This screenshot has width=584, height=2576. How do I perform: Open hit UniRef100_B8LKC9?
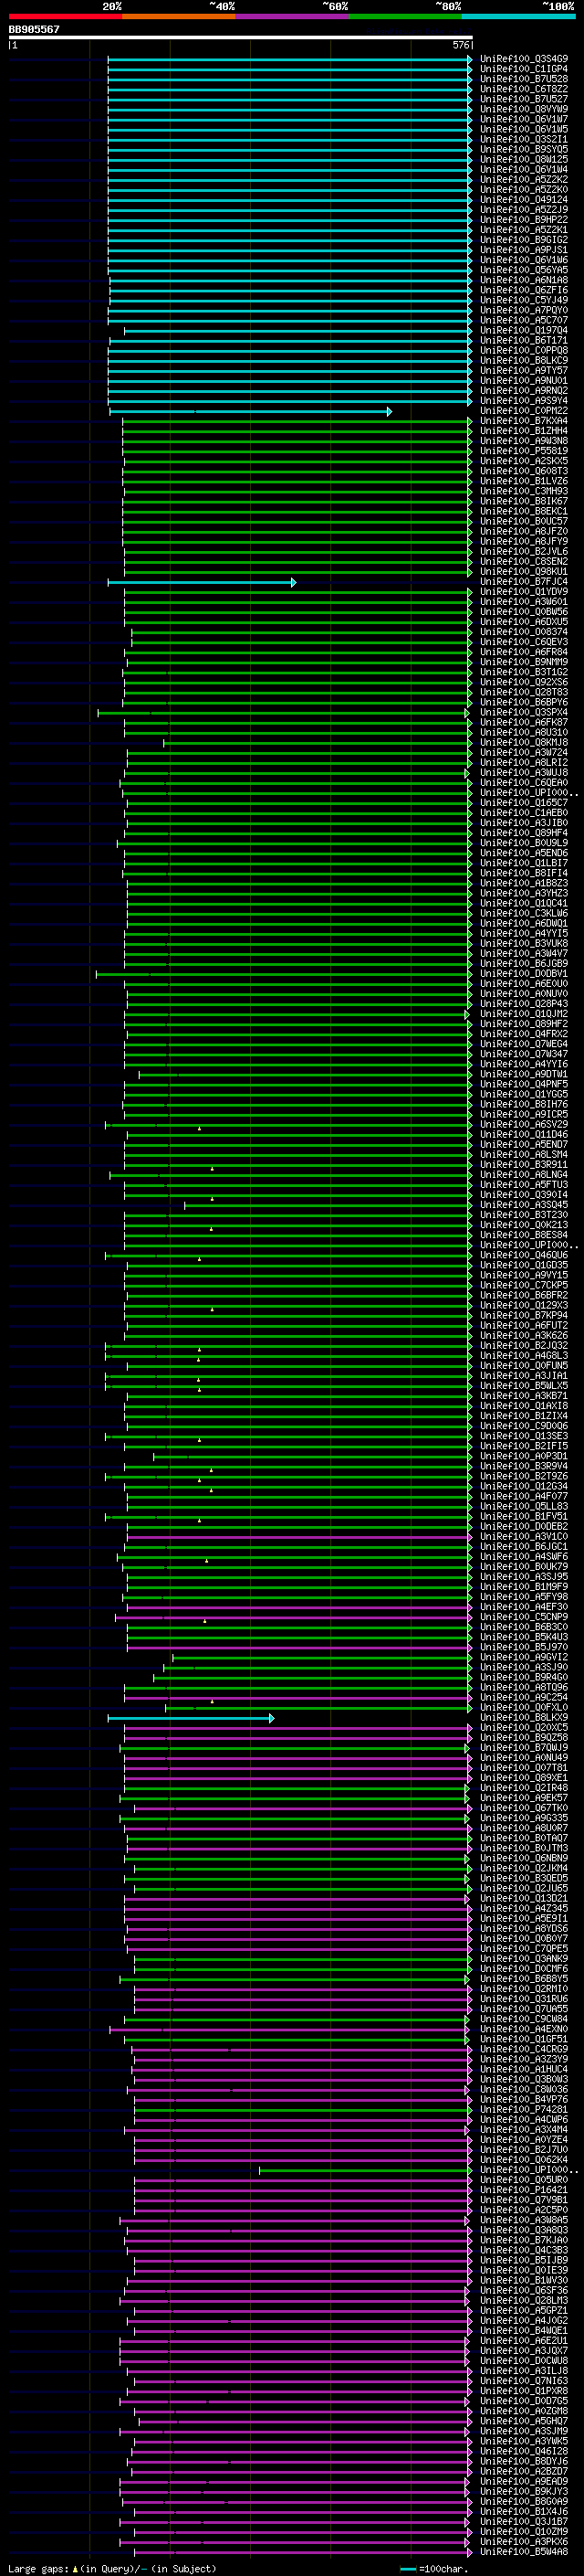pos(524,360)
